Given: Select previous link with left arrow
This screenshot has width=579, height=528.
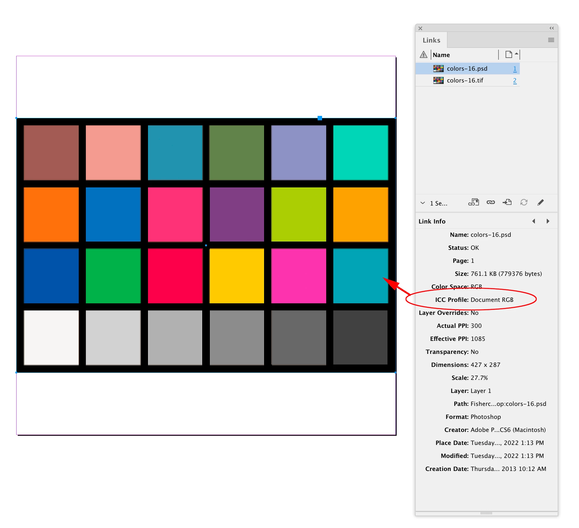Looking at the screenshot, I should (533, 221).
